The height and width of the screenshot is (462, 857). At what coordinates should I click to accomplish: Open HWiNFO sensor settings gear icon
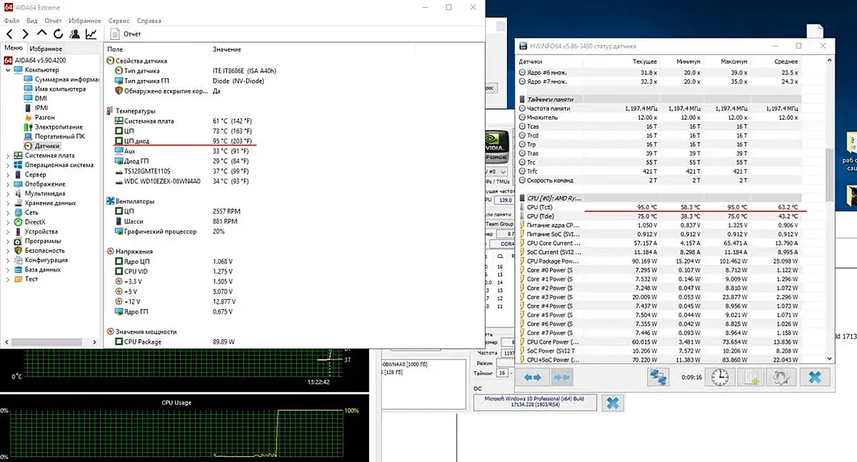point(781,377)
